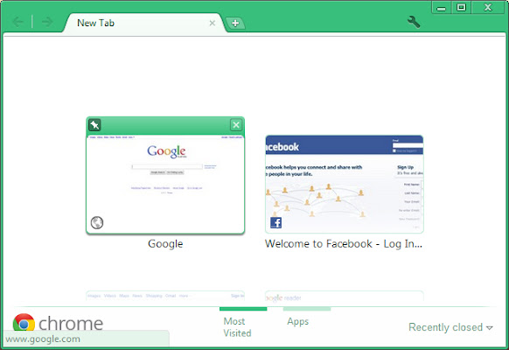The height and width of the screenshot is (350, 509).
Task: Open the wrench settings menu
Action: tap(414, 22)
